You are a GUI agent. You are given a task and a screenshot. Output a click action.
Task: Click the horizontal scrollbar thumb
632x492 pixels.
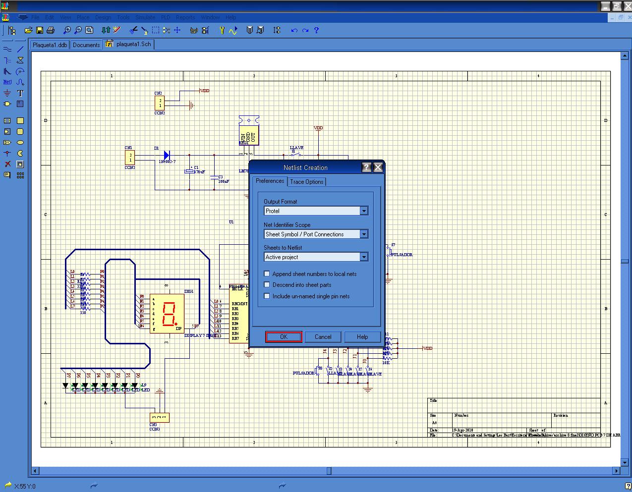coord(329,471)
